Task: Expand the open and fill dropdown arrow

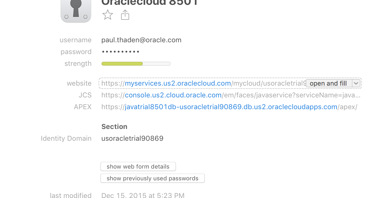Action: 356,83
